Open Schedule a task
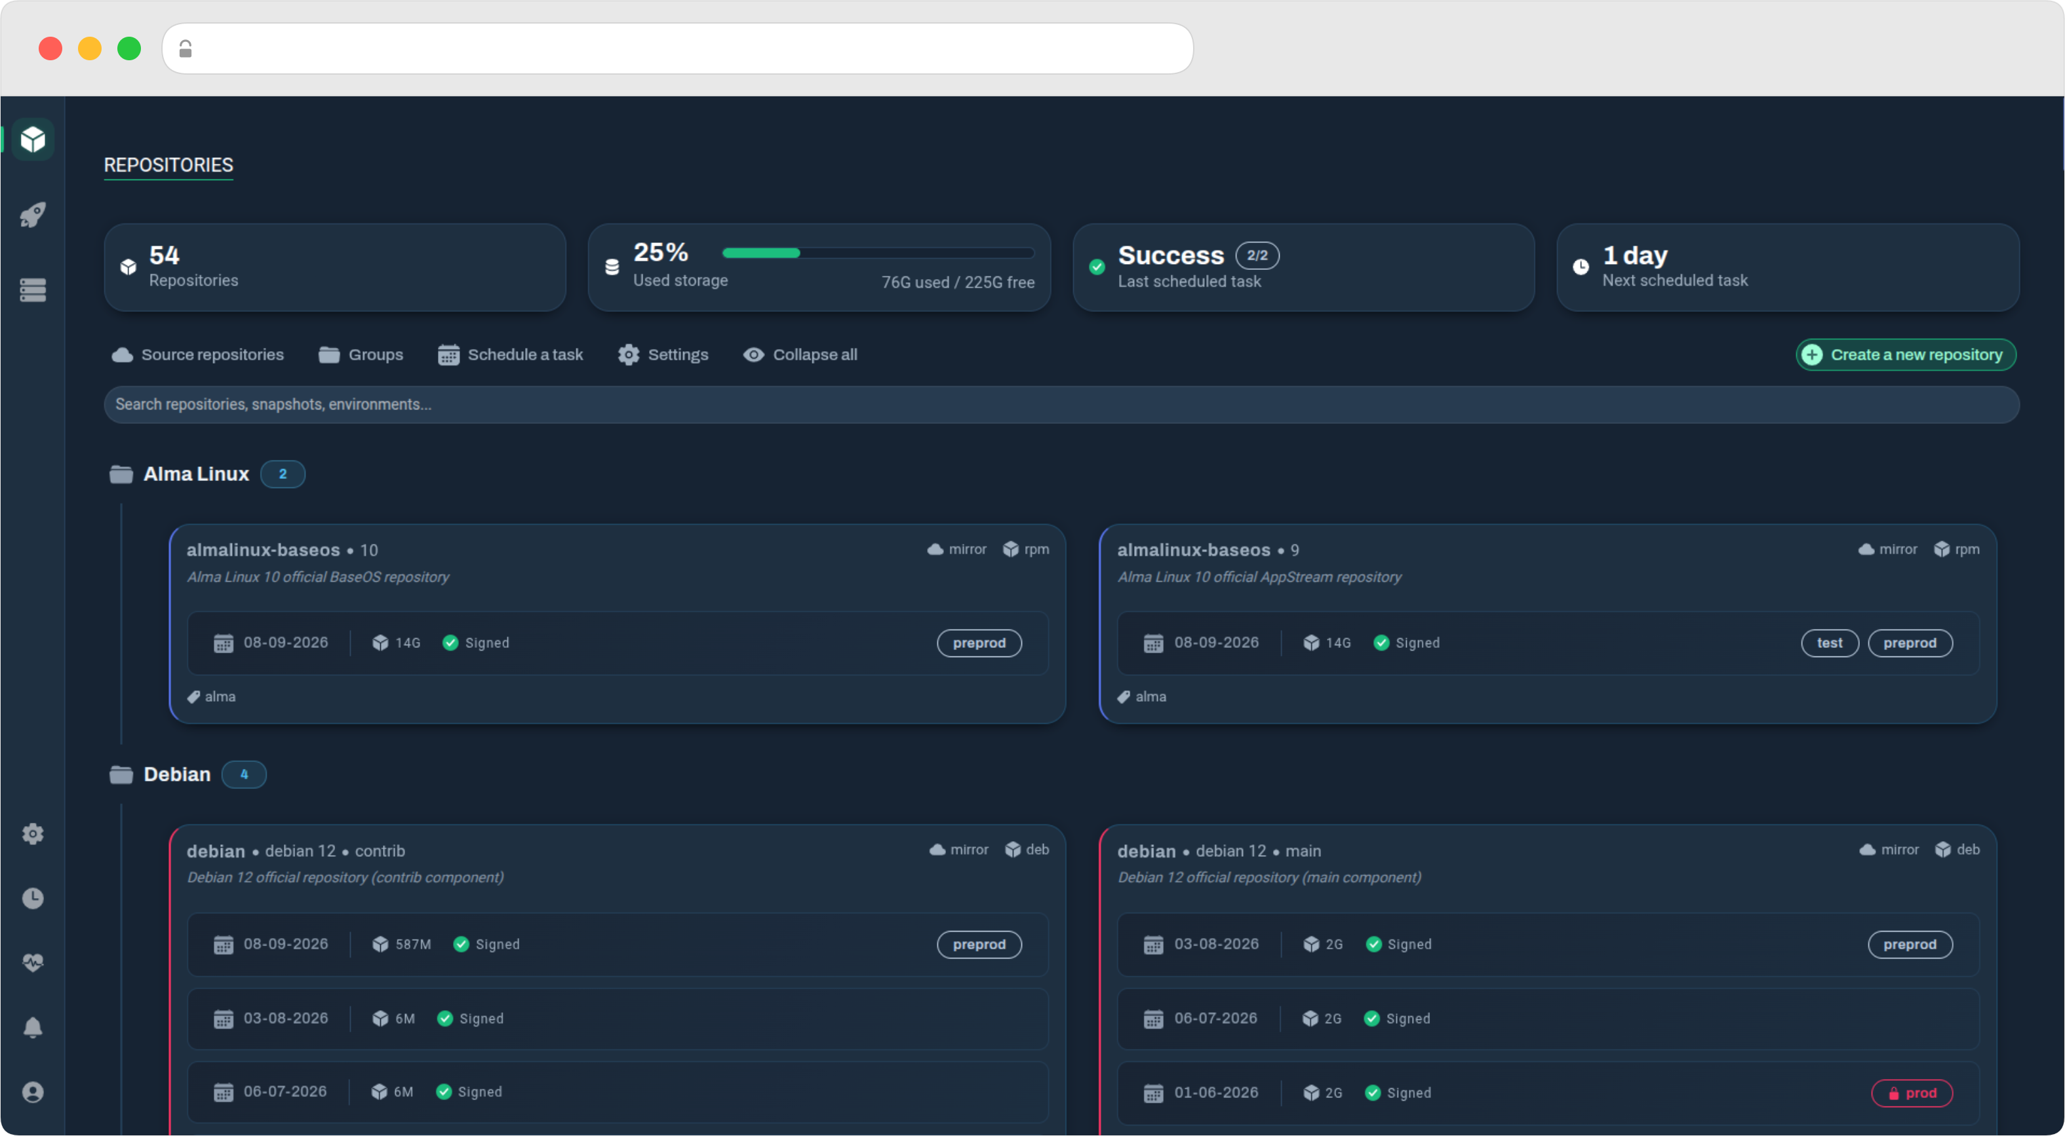Screen dimensions: 2065x1136 (511, 355)
